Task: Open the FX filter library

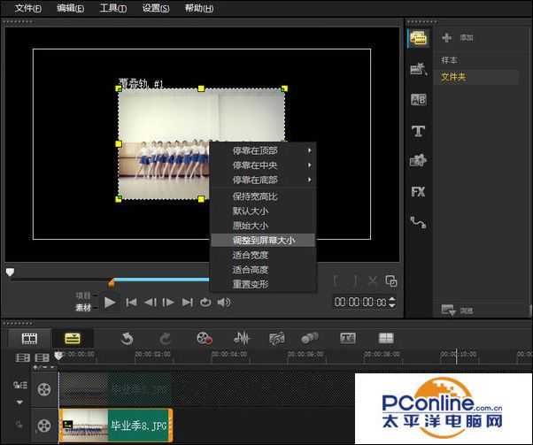Action: tap(418, 192)
